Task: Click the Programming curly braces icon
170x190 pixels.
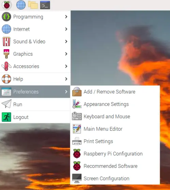Action: pyautogui.click(x=6, y=17)
